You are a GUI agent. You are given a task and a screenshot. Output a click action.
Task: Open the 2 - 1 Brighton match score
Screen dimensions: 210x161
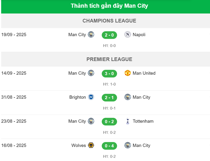(x=109, y=98)
